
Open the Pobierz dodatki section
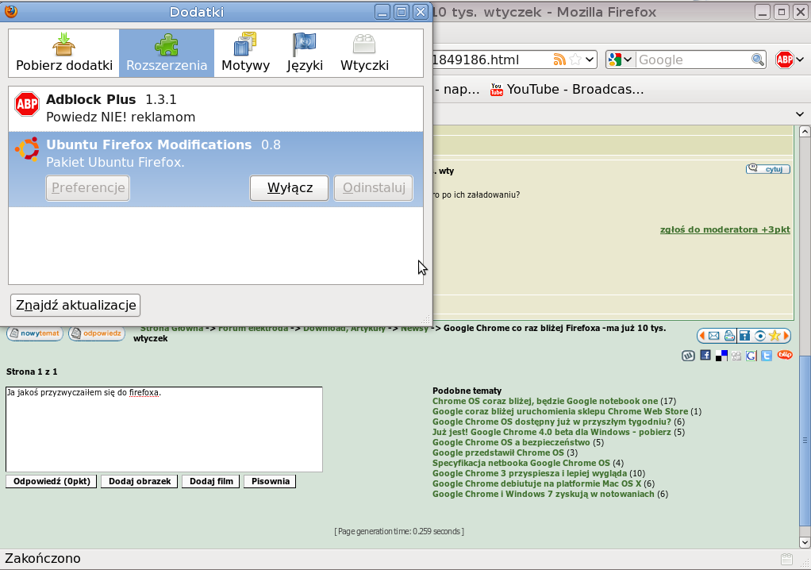click(64, 53)
